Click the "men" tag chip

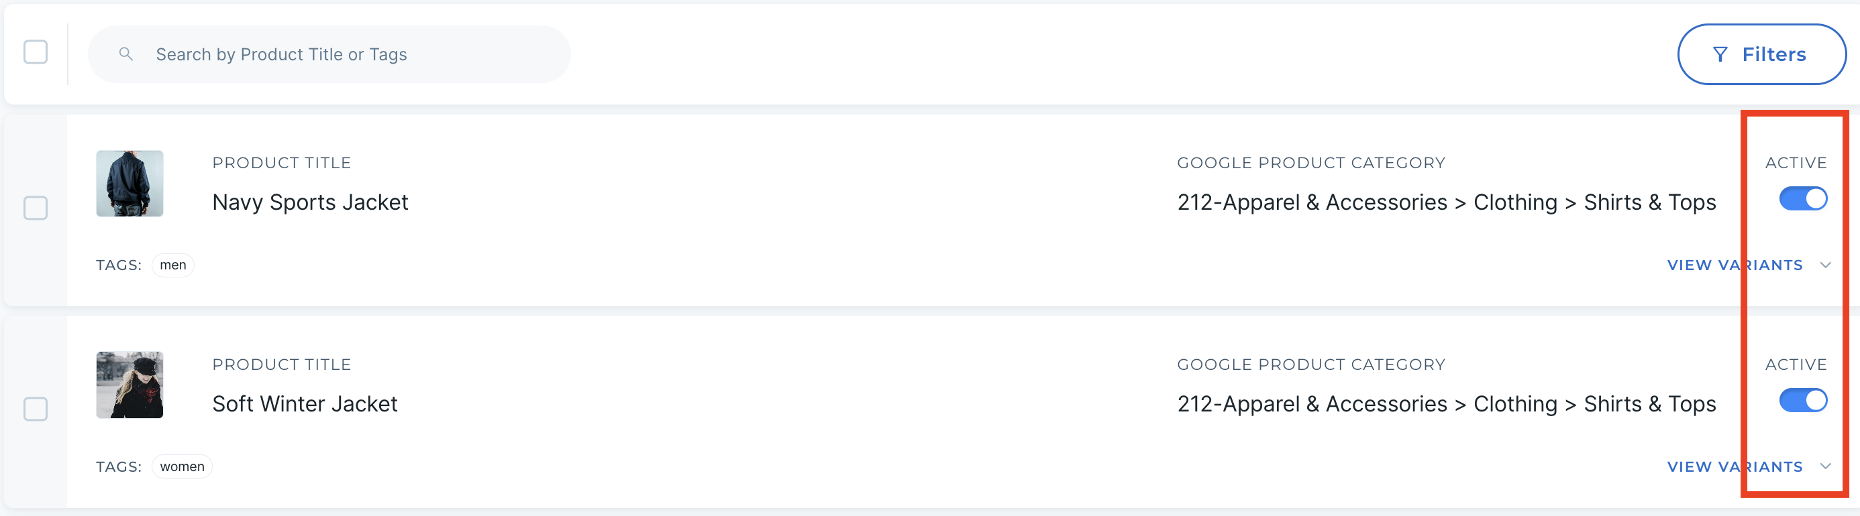coord(172,265)
